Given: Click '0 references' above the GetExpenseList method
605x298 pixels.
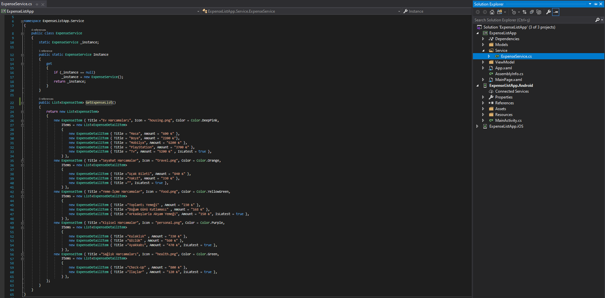Looking at the screenshot, I should (46, 99).
